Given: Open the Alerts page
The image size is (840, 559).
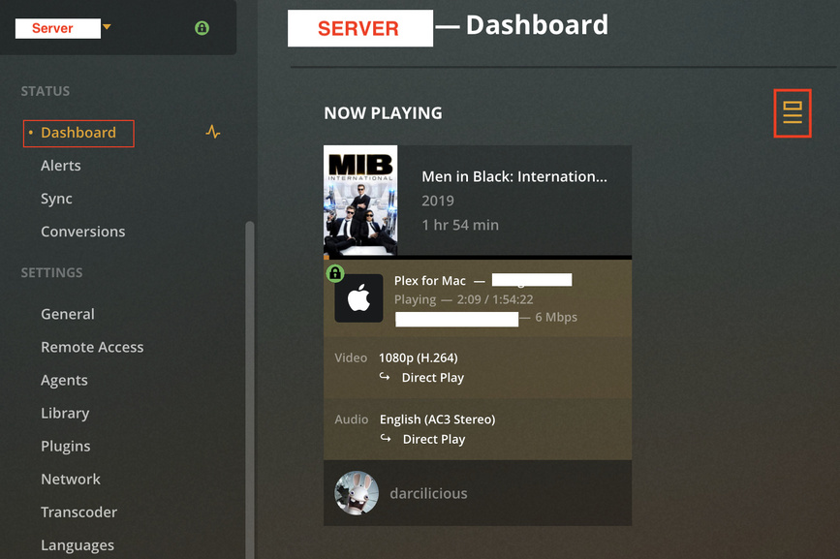Looking at the screenshot, I should click(x=60, y=166).
